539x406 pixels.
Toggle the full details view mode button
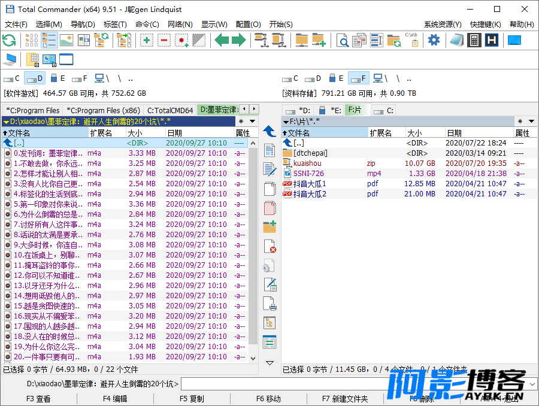pyautogui.click(x=49, y=40)
